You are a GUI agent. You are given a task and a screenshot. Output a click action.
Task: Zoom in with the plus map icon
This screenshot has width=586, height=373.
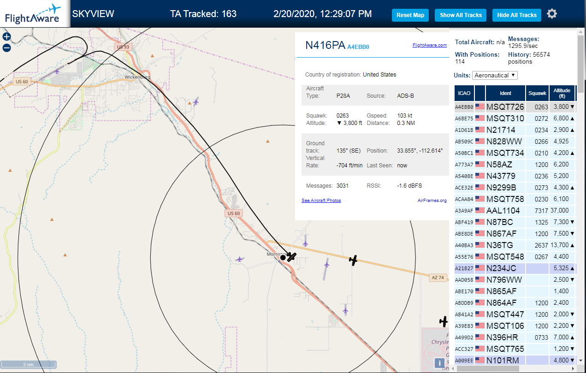[x=6, y=36]
